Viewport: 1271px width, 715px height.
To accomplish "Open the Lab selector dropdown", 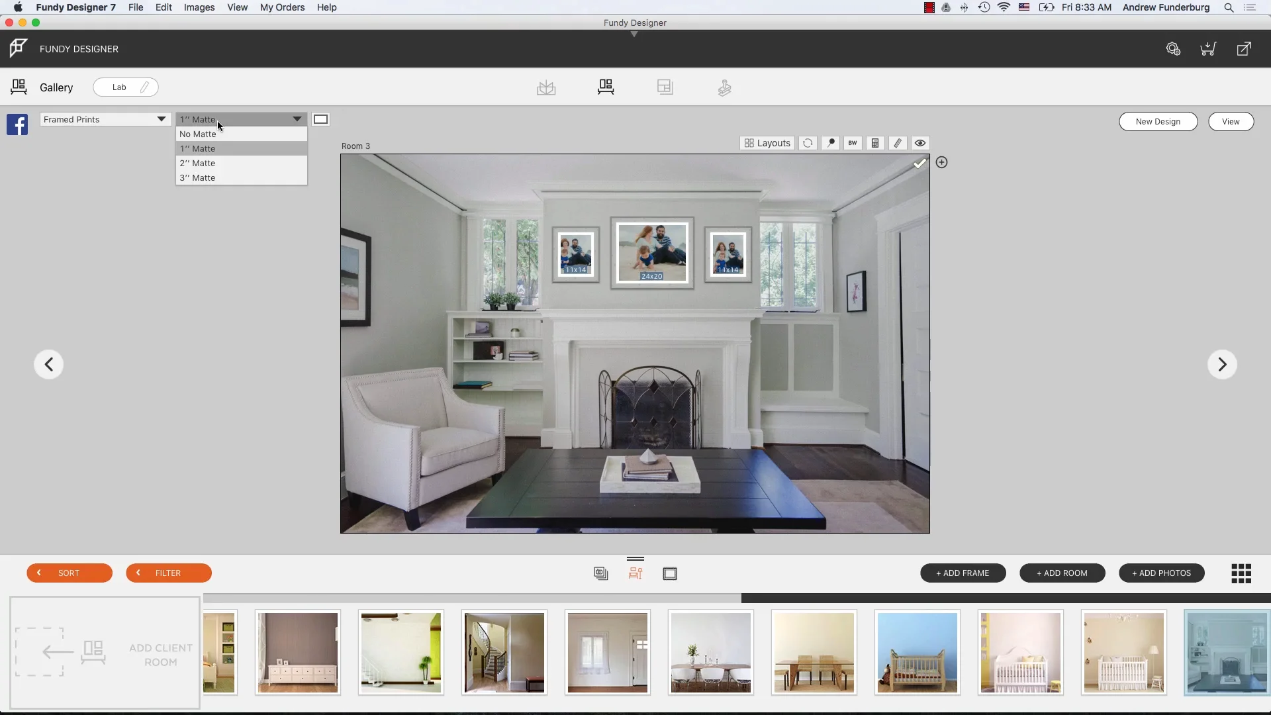I will coord(126,87).
